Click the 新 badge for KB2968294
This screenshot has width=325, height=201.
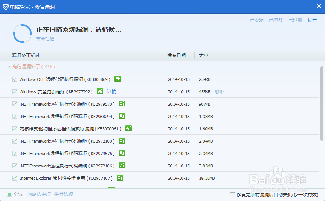coord(122,116)
